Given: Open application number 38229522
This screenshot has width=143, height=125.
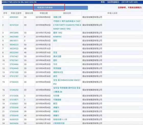Looking at the screenshot, I should [14, 48].
